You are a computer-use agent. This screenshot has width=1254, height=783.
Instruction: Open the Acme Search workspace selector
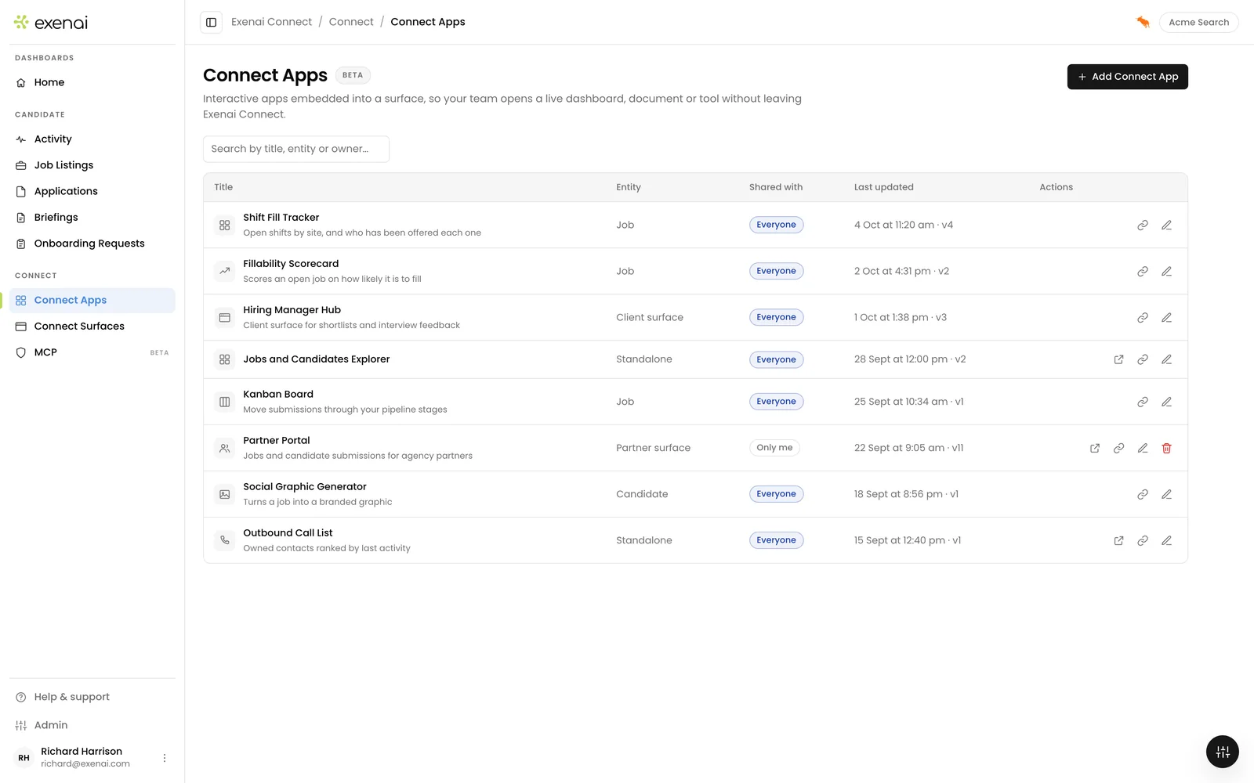pos(1198,22)
